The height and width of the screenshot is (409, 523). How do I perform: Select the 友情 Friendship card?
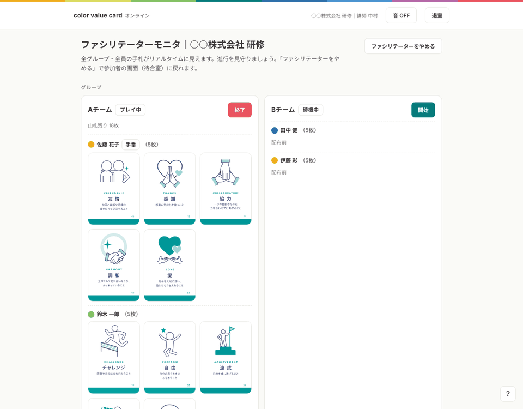pos(114,189)
